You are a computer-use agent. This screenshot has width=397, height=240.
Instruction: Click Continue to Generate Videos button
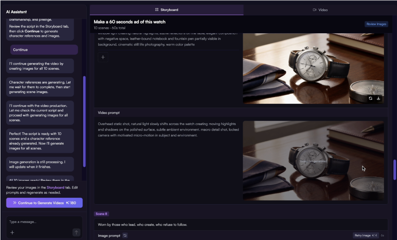point(44,203)
